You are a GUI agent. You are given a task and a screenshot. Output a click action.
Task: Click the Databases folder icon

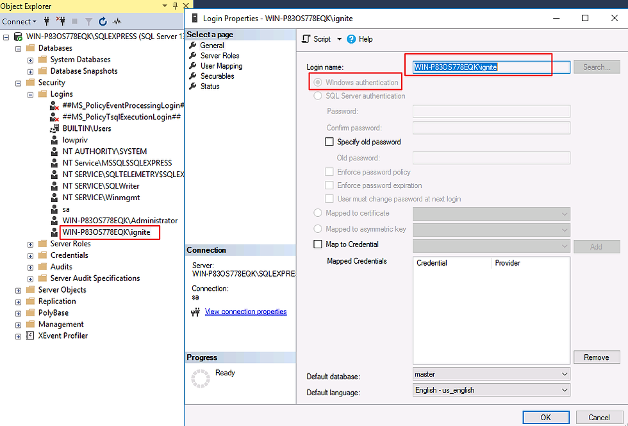[x=31, y=47]
